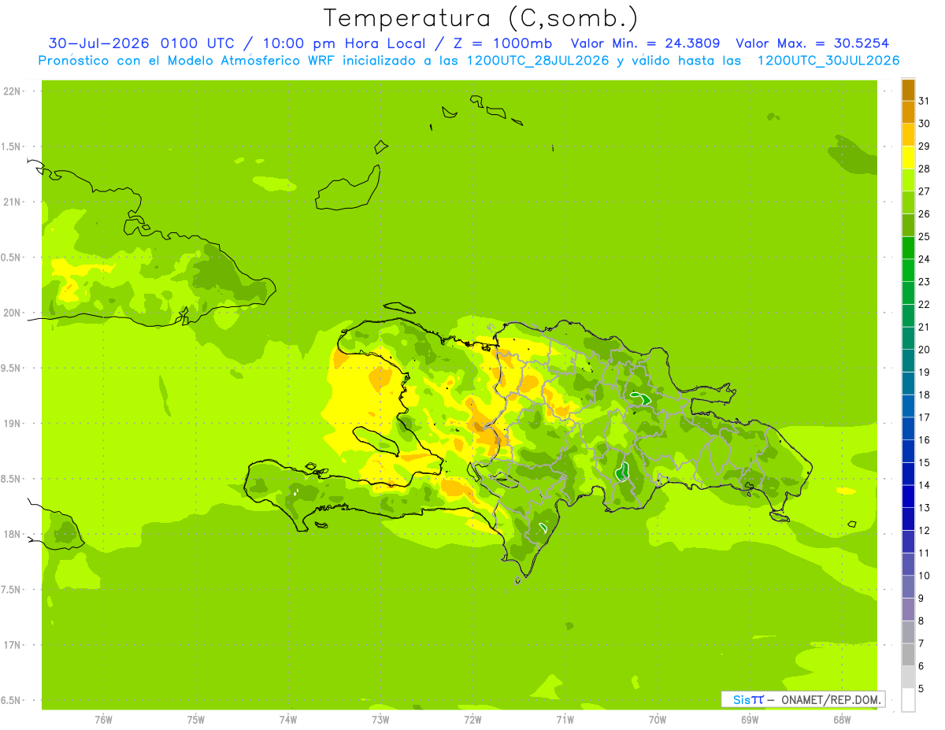Pick the orange swatch between 30 and 31
This screenshot has height=730, width=945.
[908, 113]
